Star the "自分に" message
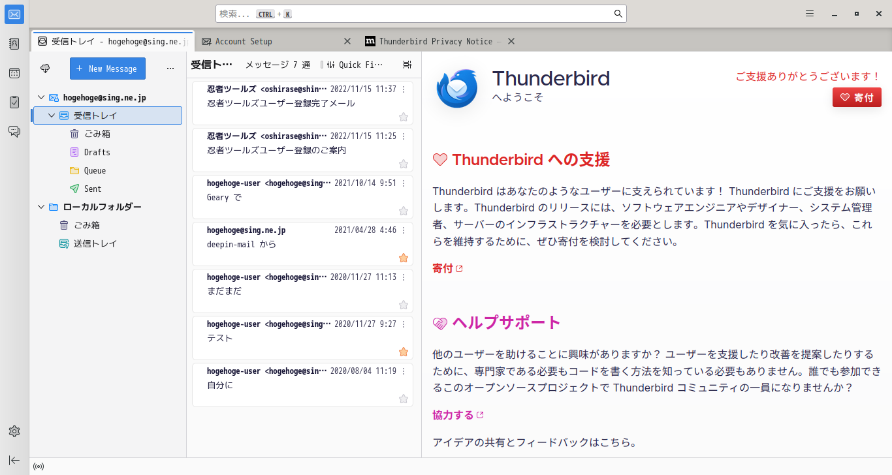Screen dimensions: 892x475 point(404,399)
